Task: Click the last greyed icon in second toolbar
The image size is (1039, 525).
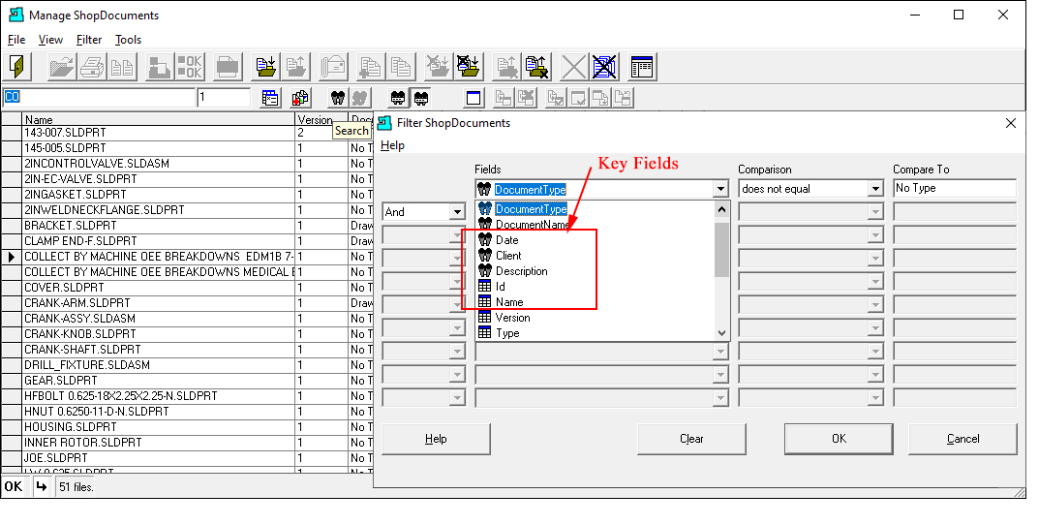Action: (623, 98)
